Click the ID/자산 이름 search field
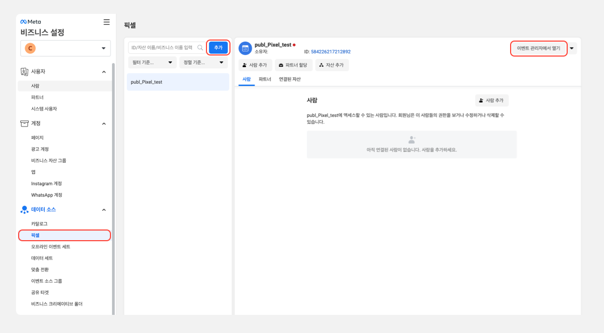 [x=163, y=47]
